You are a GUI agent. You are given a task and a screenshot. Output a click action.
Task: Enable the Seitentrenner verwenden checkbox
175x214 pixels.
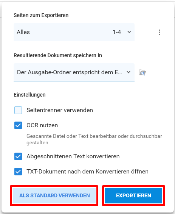point(18,110)
